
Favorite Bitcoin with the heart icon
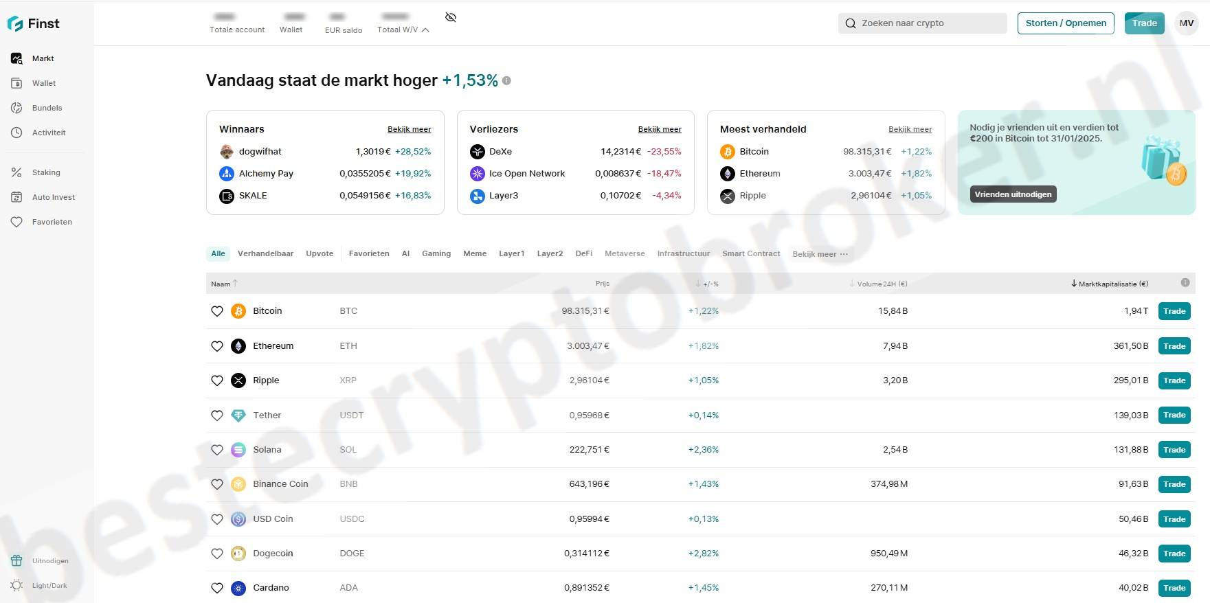tap(217, 311)
